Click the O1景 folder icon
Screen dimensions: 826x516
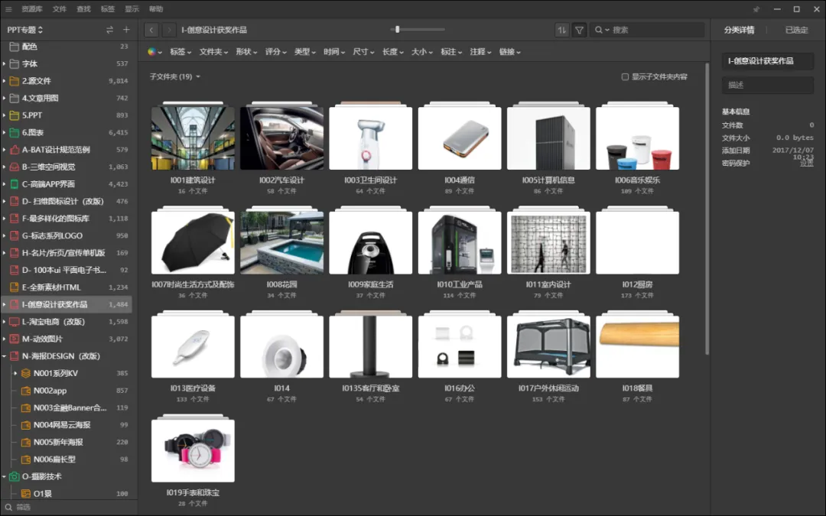pyautogui.click(x=26, y=493)
